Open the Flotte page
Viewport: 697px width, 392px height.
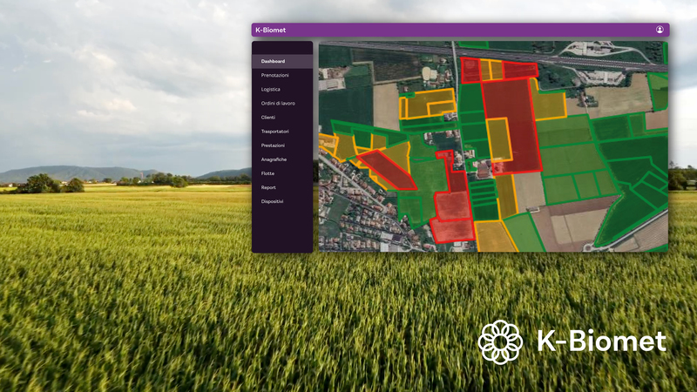267,173
